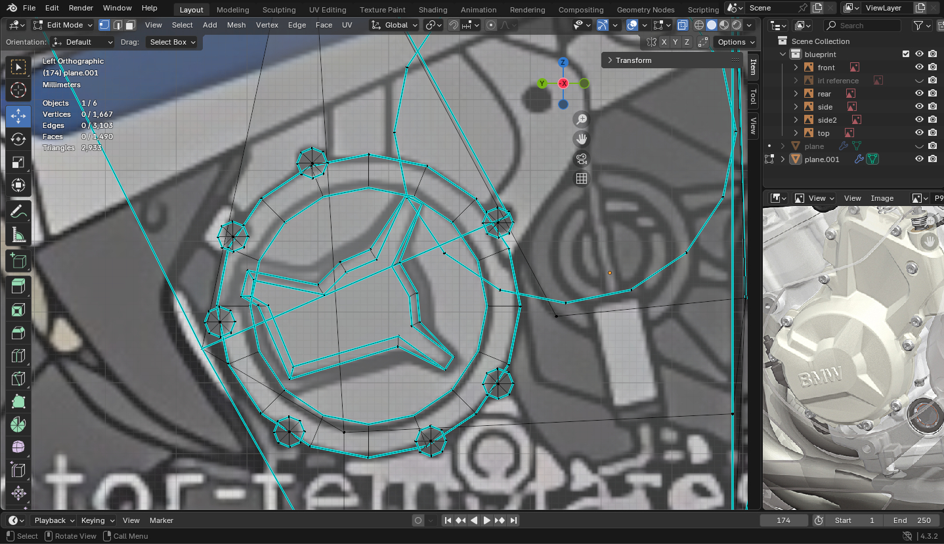The height and width of the screenshot is (544, 944).
Task: Hide the rear object's viewport visibility
Action: click(x=919, y=93)
